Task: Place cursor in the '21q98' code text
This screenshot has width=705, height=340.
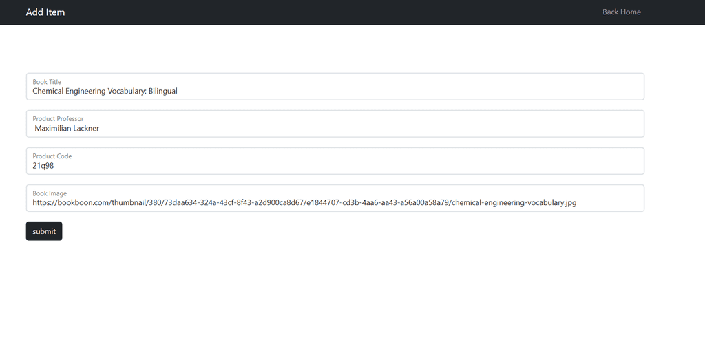Action: click(43, 165)
